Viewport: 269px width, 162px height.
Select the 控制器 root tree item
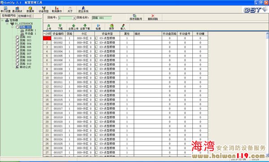(x=14, y=21)
